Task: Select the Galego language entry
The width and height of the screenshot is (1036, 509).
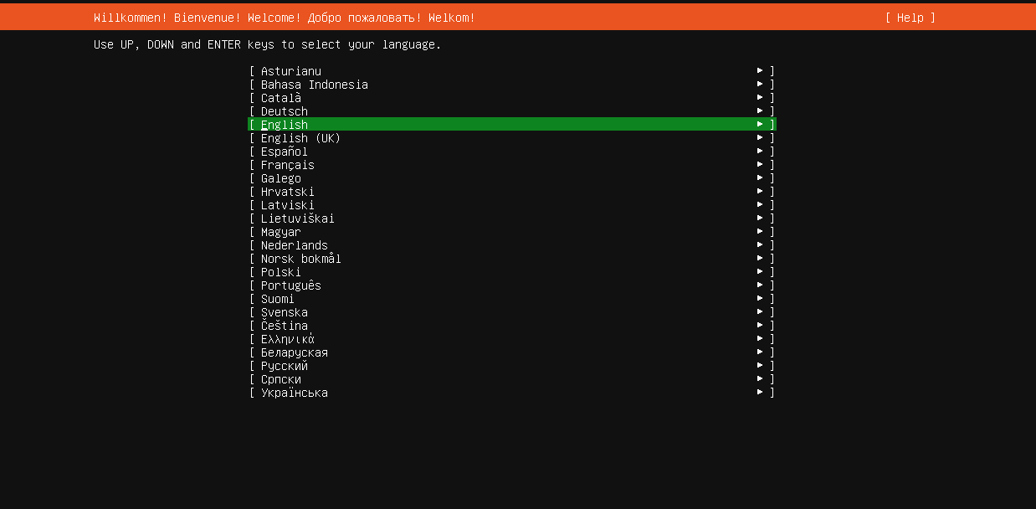Action: 512,178
